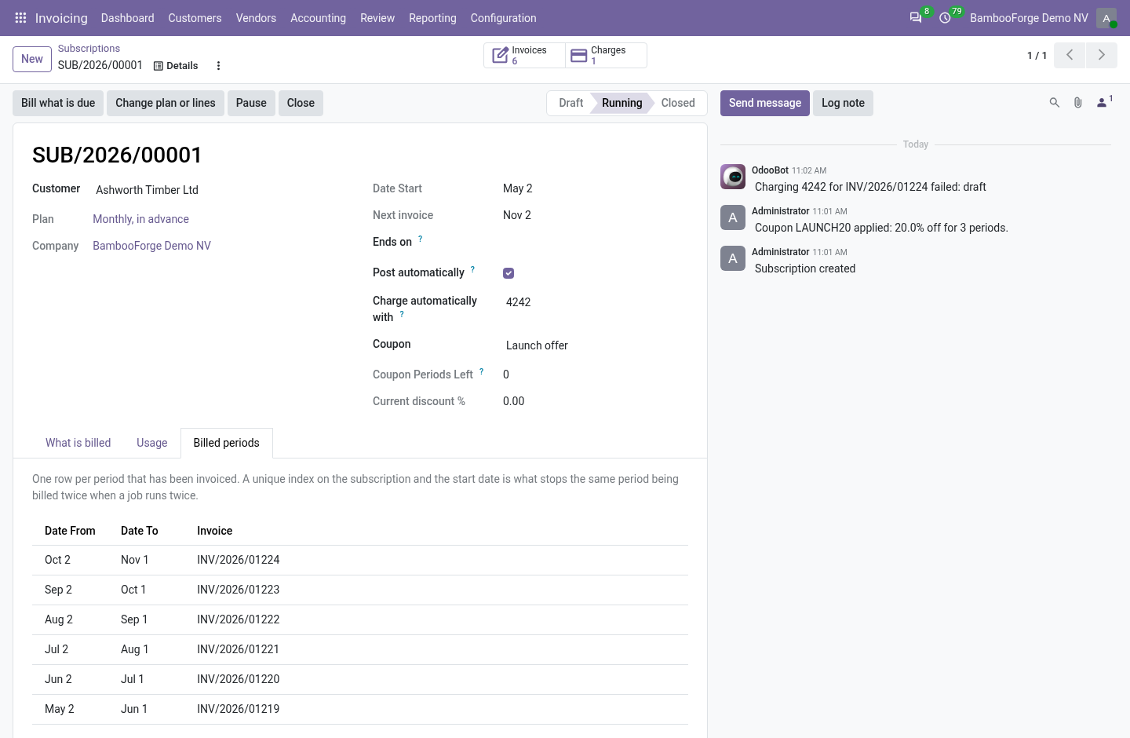The height and width of the screenshot is (738, 1130).
Task: Click Change plan or lines
Action: [166, 103]
